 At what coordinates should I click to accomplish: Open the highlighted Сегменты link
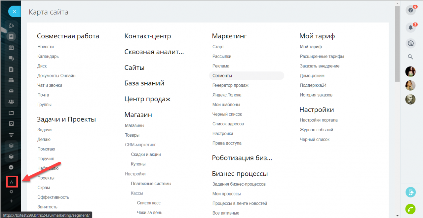(x=247, y=75)
